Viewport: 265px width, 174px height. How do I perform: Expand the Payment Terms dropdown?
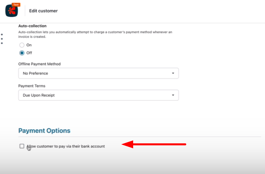[98, 95]
